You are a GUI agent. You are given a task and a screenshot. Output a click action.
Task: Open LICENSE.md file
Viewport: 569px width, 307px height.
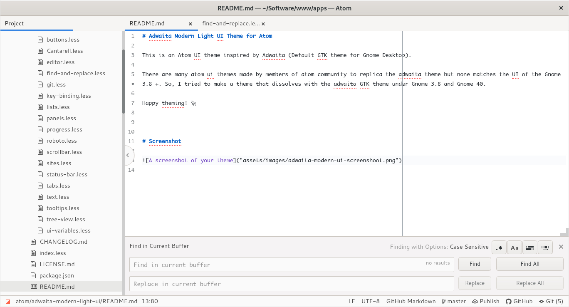click(57, 264)
